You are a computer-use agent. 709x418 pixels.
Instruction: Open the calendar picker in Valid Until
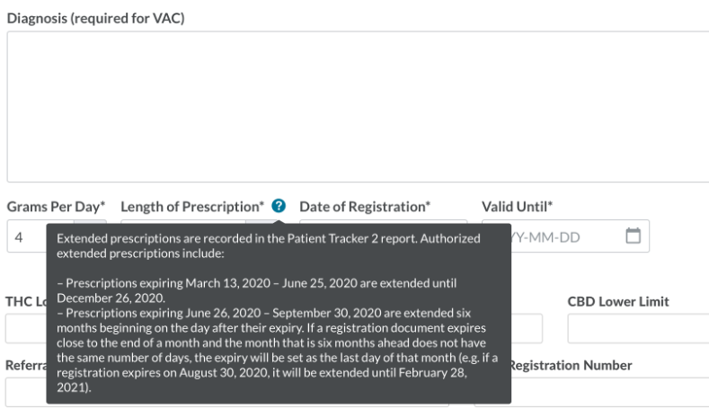click(x=633, y=236)
